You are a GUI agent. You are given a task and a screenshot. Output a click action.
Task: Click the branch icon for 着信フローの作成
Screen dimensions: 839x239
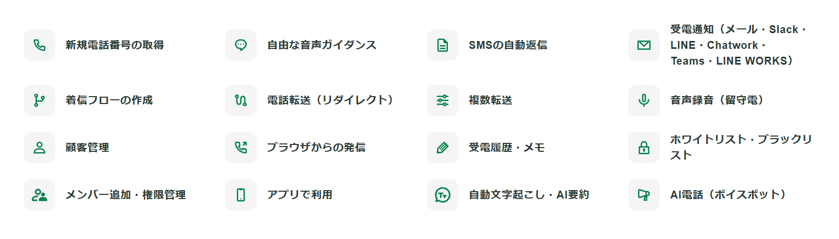coord(40,100)
